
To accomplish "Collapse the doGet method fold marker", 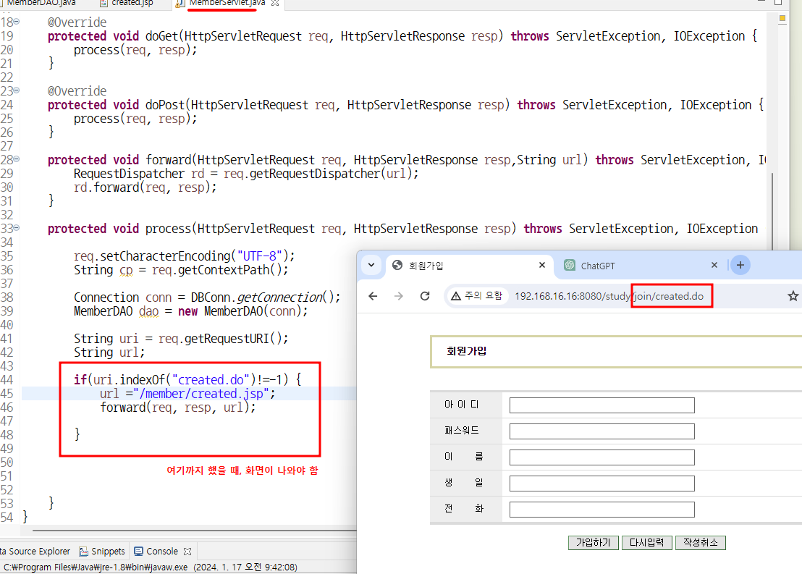I will coord(17,22).
